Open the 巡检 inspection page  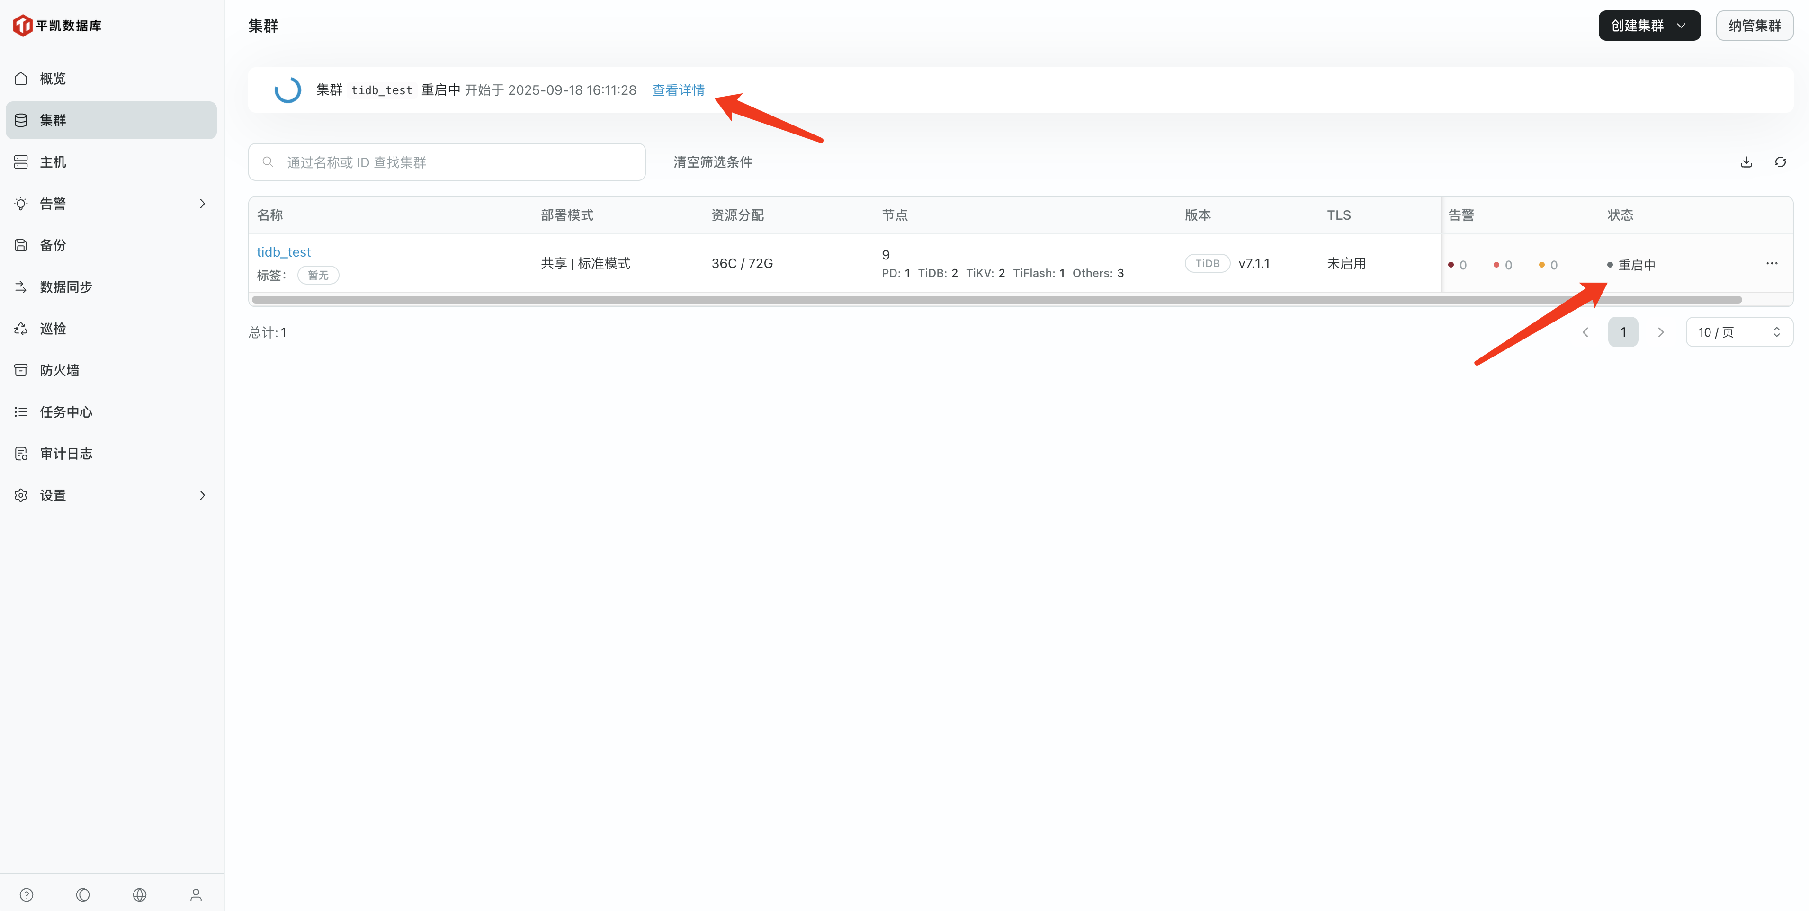(52, 328)
